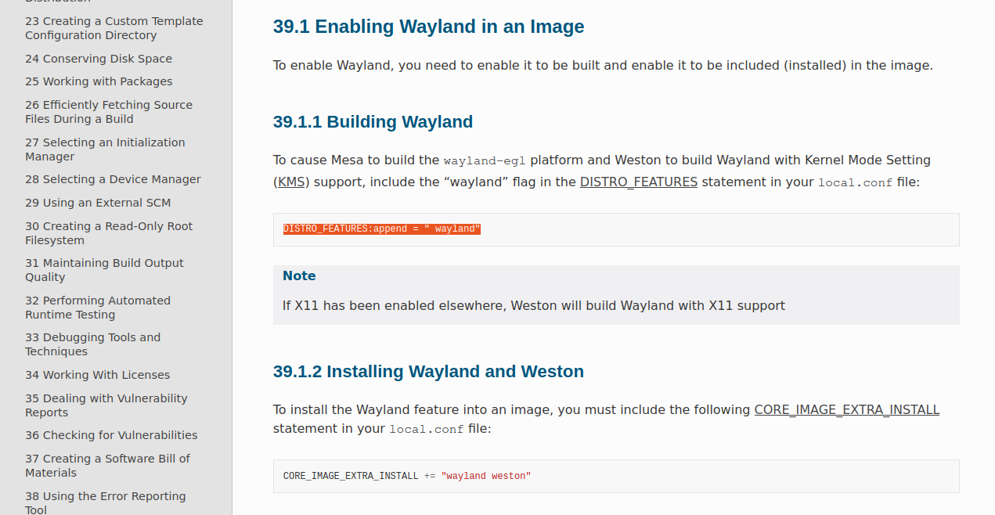
Task: Visit 31 Maintaining Build Output Quality
Action: pos(104,270)
